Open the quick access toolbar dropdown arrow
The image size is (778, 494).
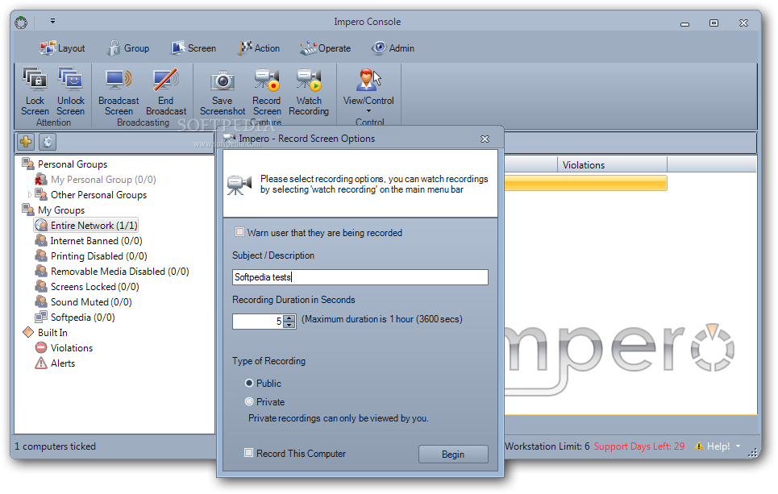point(52,21)
